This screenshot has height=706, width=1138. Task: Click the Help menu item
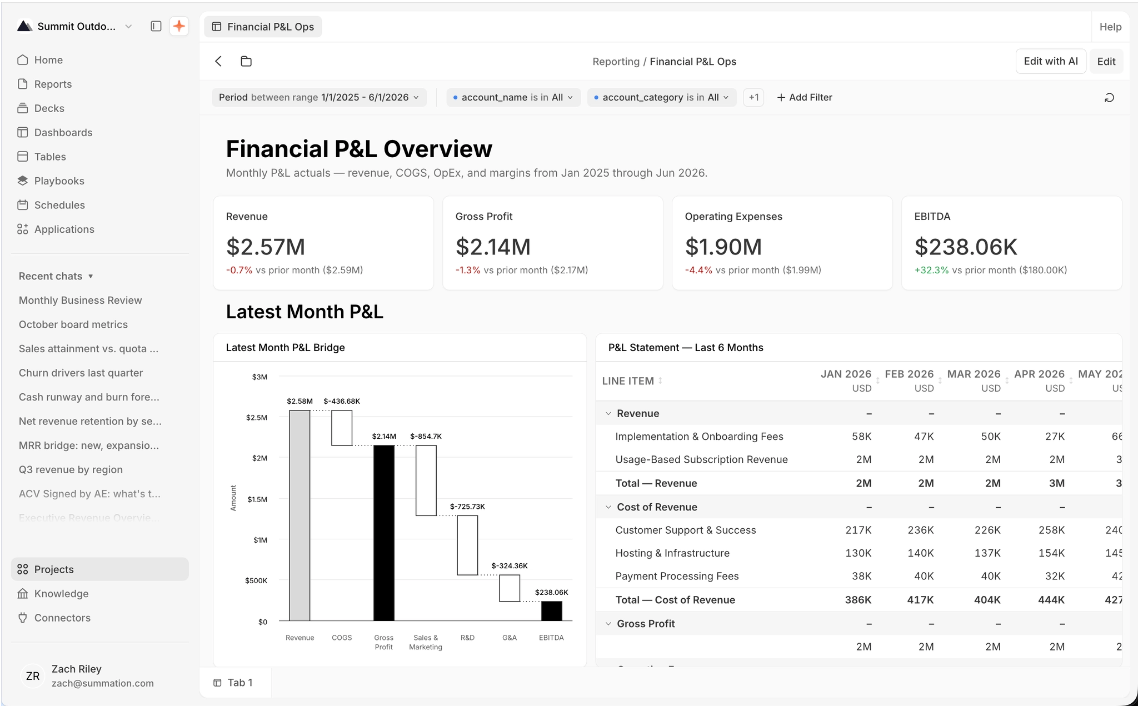(x=1110, y=27)
